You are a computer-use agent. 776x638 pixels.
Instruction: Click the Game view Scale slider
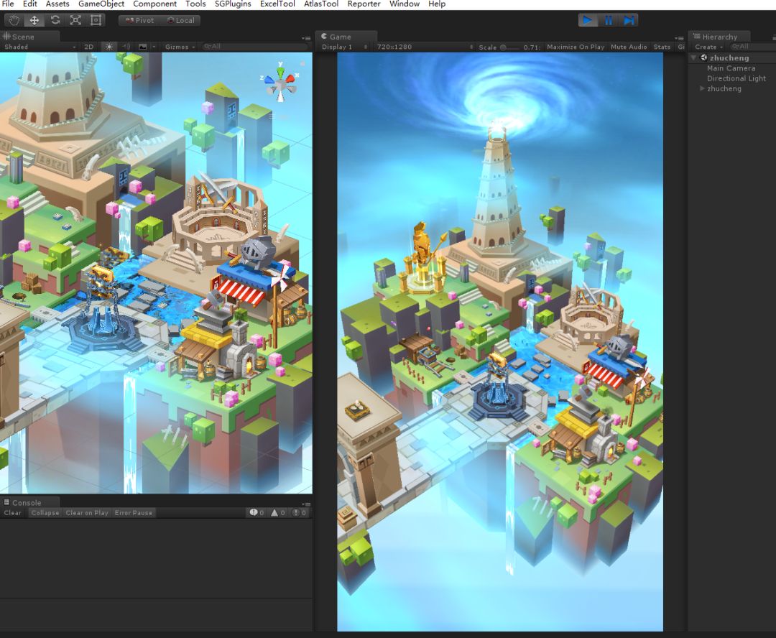(x=509, y=47)
